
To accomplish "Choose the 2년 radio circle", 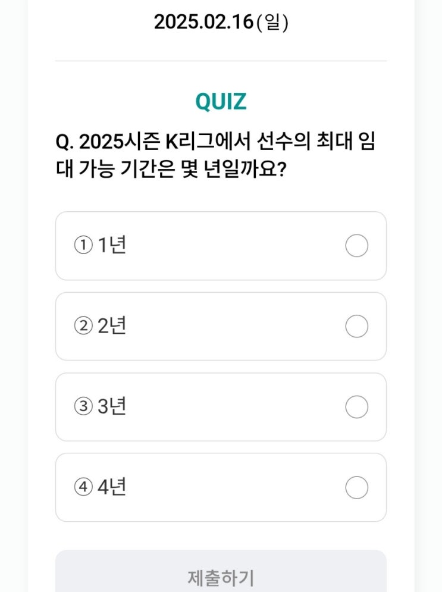I will [x=357, y=326].
